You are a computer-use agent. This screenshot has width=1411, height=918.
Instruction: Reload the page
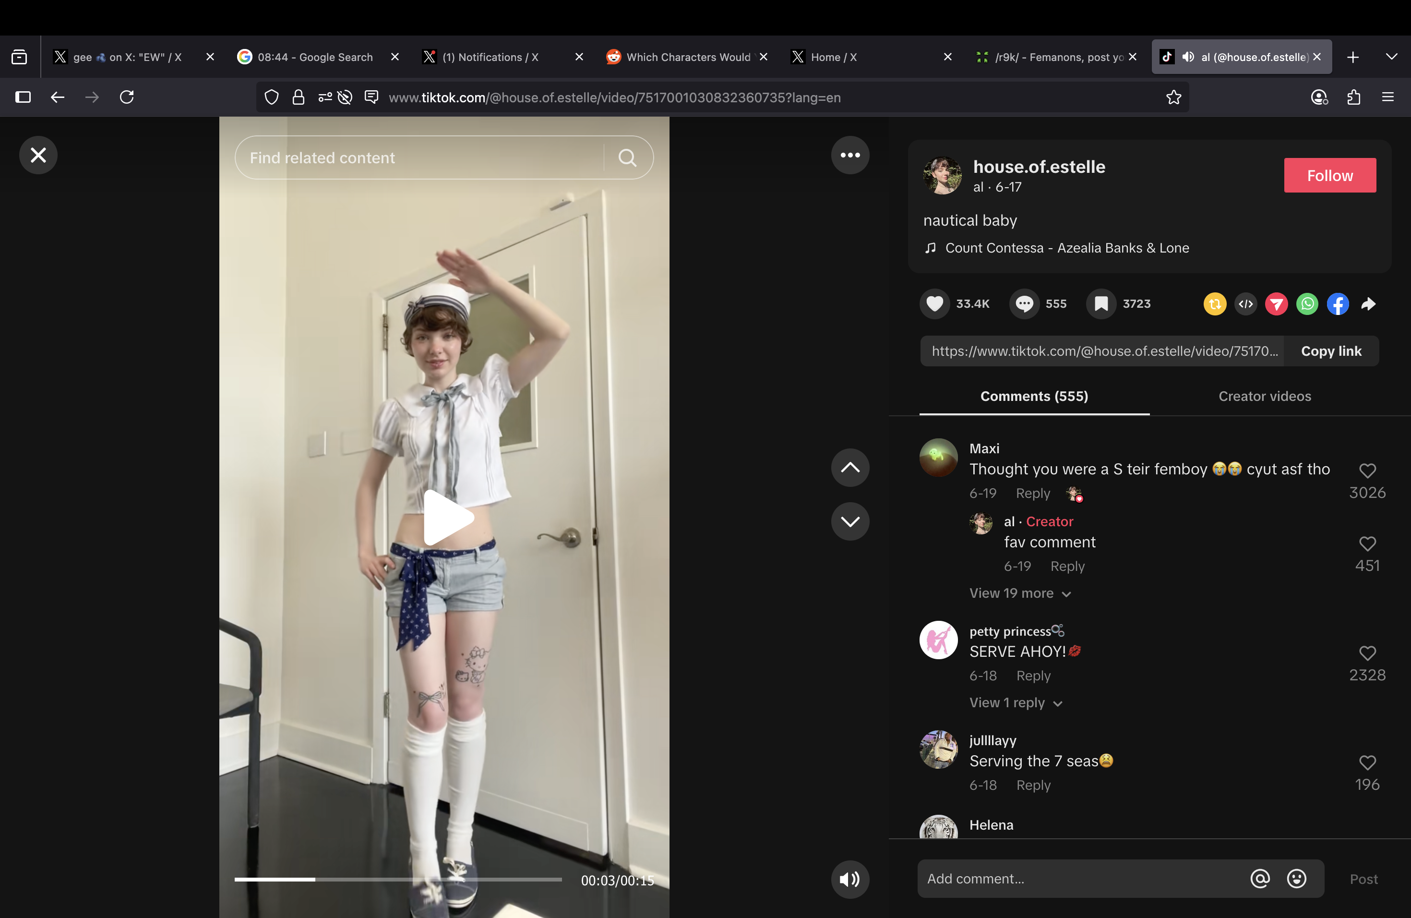[127, 97]
